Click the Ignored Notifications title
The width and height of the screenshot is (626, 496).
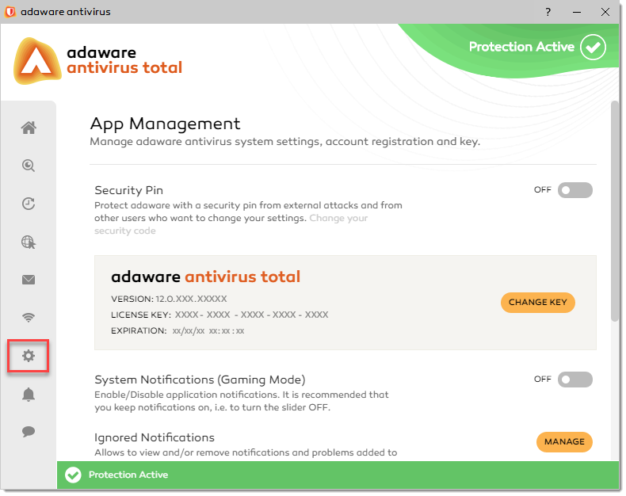(x=155, y=437)
